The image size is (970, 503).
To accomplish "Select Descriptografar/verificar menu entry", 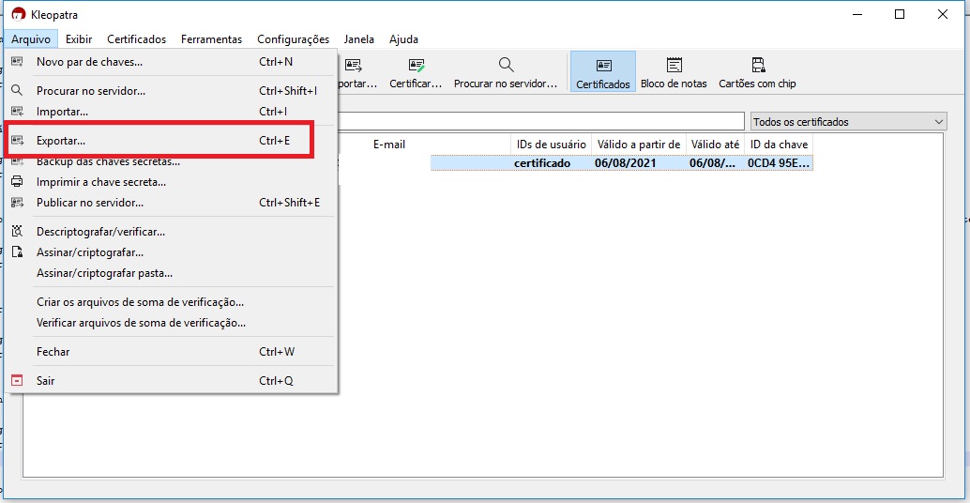I will tap(172, 232).
